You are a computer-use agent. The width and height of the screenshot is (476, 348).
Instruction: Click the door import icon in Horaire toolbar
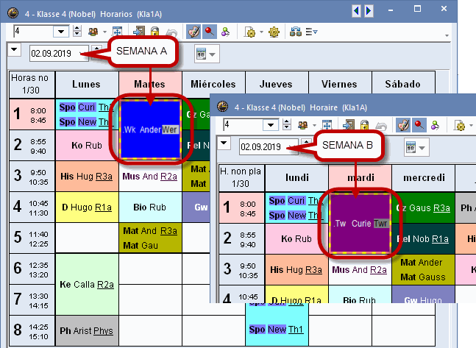click(349, 125)
